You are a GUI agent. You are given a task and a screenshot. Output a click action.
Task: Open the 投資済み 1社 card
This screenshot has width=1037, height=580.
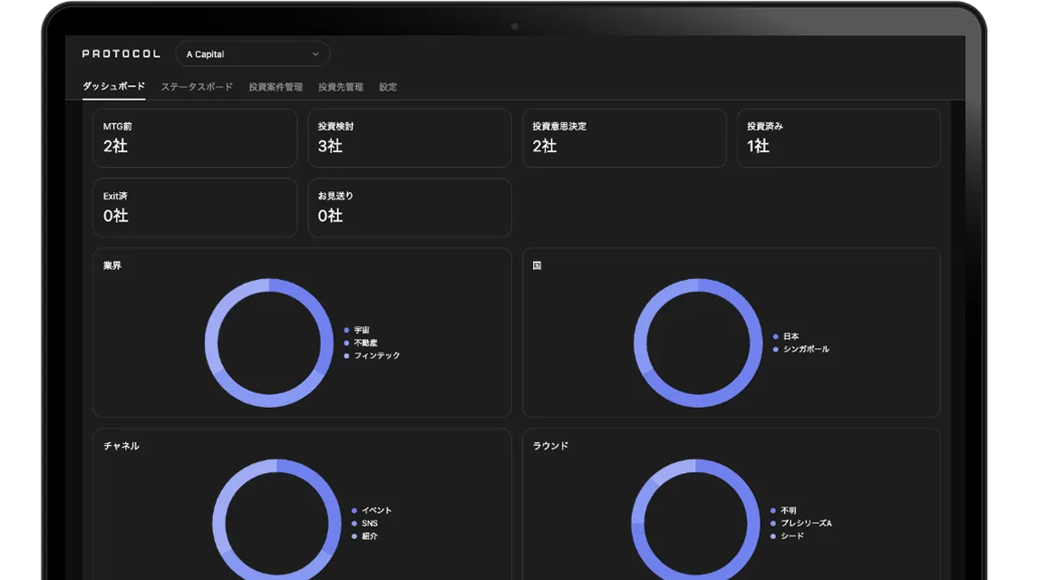click(x=838, y=139)
